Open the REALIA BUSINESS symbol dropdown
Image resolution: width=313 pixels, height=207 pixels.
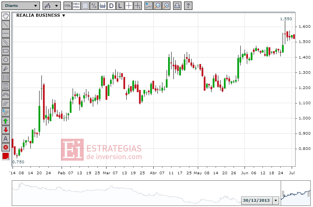(64, 15)
